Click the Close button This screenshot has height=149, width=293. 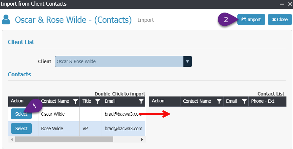coord(280,19)
